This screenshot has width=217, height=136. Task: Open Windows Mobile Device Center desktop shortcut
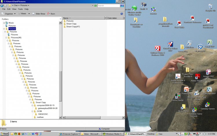point(134,10)
